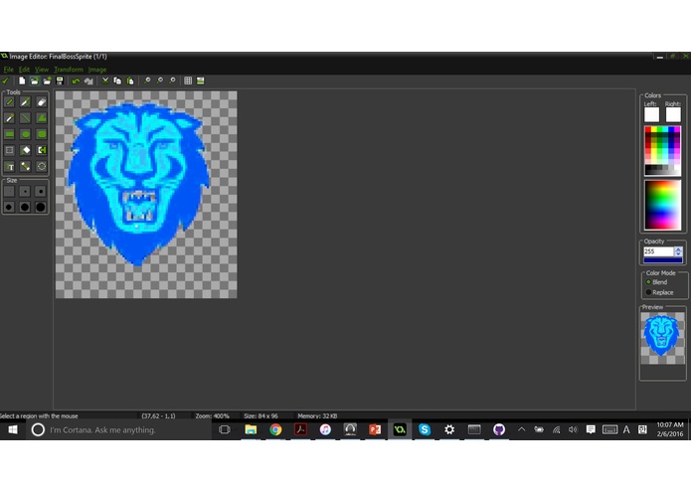Choose the smallest brush size
Image resolution: width=691 pixels, height=491 pixels.
[x=9, y=191]
